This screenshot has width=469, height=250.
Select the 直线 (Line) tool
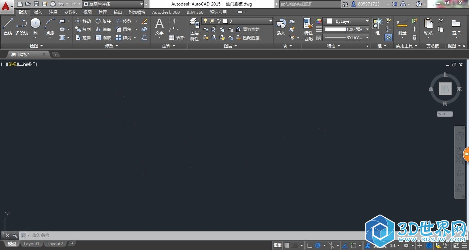(8, 26)
